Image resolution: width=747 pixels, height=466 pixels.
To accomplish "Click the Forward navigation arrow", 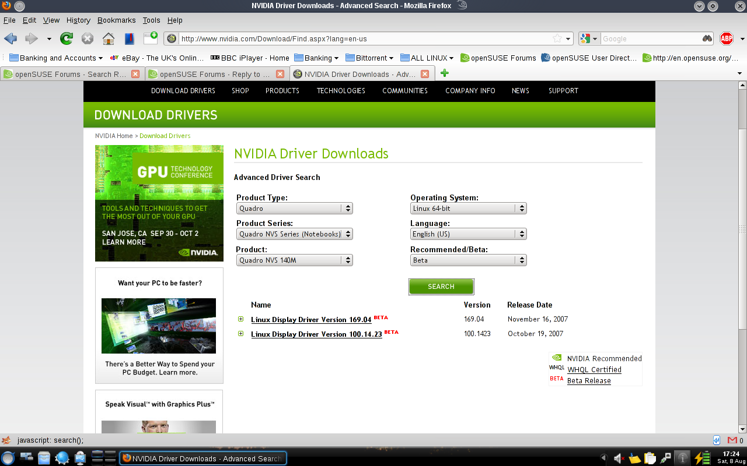I will 32,38.
